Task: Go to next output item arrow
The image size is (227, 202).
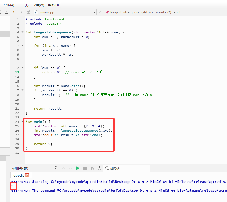Action: click(70, 168)
